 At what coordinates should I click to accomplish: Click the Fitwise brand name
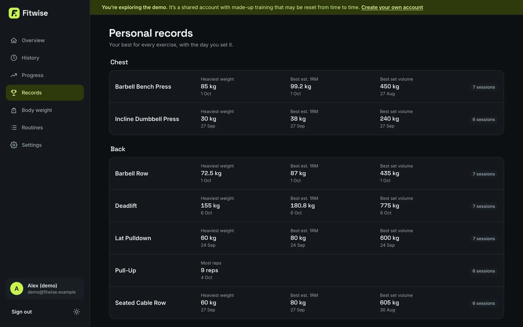[35, 13]
